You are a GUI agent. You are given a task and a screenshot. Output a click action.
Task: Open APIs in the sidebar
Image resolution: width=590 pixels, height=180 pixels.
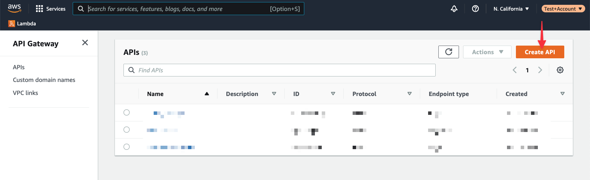point(19,67)
